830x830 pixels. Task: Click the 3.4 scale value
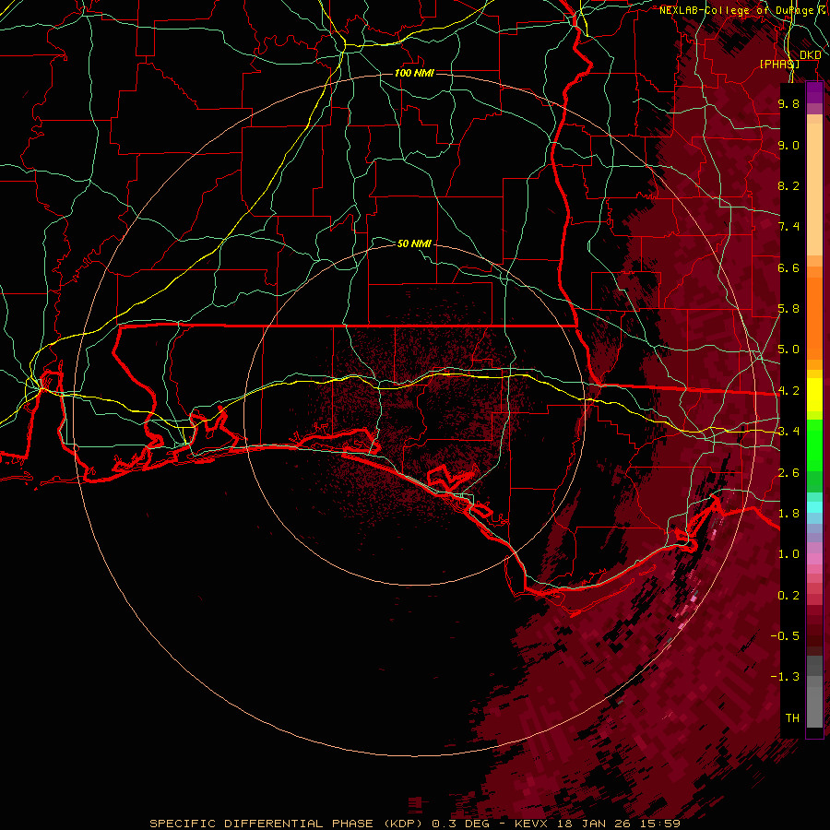pos(788,432)
